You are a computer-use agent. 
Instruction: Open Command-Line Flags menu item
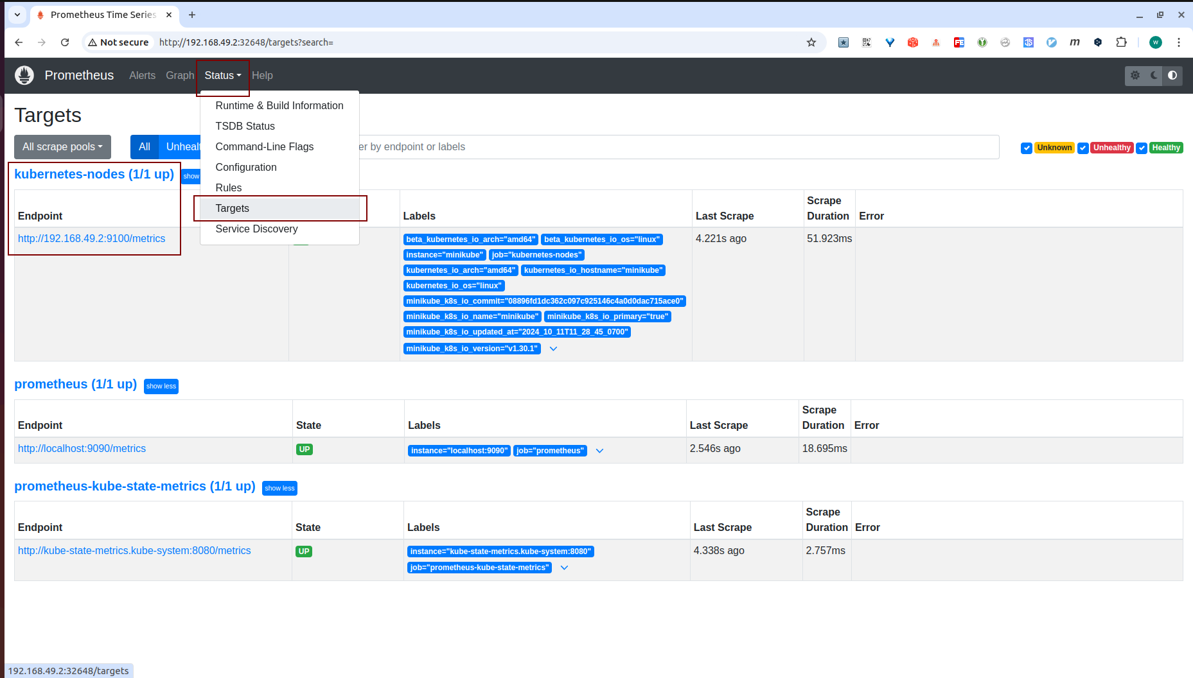coord(279,146)
